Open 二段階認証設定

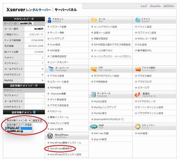58,56
